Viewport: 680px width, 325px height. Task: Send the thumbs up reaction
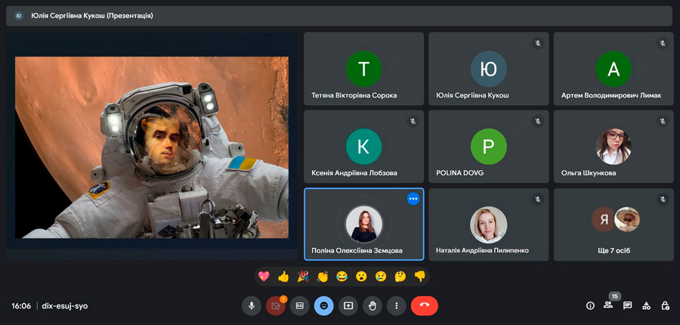[x=283, y=277]
